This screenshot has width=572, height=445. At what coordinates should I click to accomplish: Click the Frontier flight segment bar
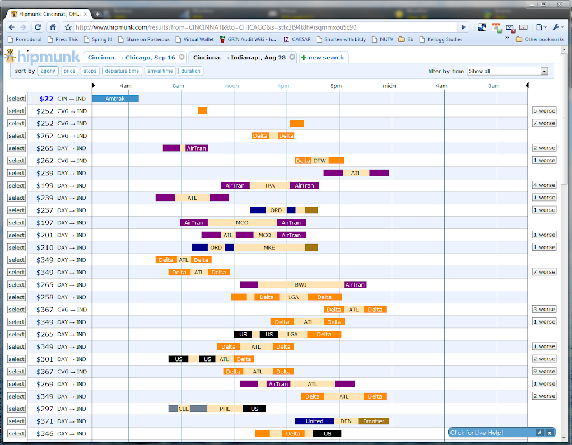point(374,421)
